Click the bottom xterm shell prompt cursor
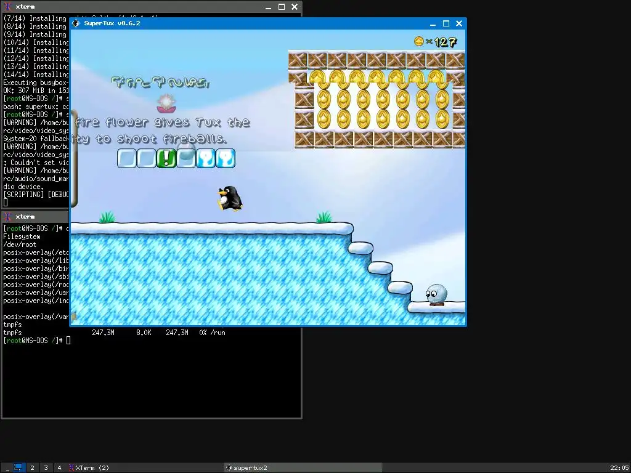Viewport: 631px width, 473px height. pos(68,341)
